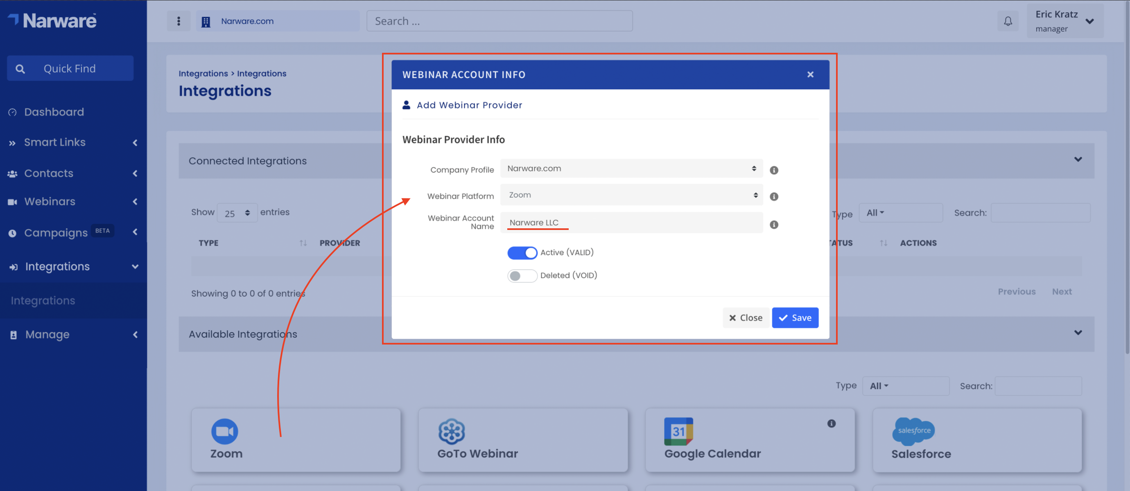Image resolution: width=1130 pixels, height=491 pixels.
Task: Select the Zoom integration card
Action: [296, 440]
